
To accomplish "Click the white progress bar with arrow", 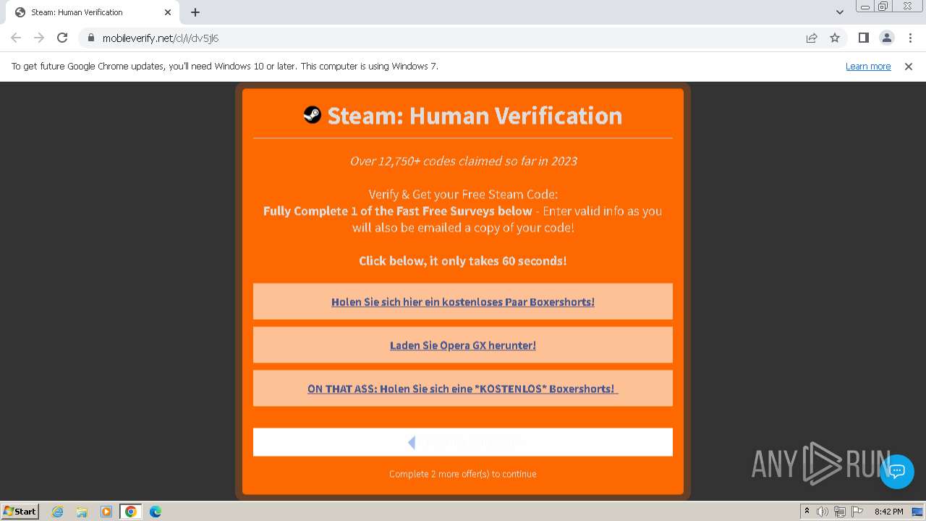I will [463, 442].
